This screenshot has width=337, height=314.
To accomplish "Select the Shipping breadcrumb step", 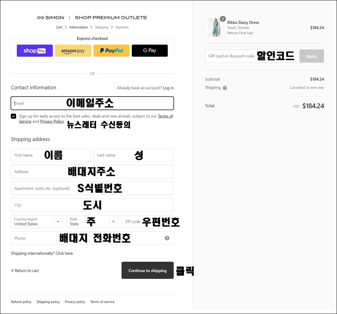I will tap(102, 27).
